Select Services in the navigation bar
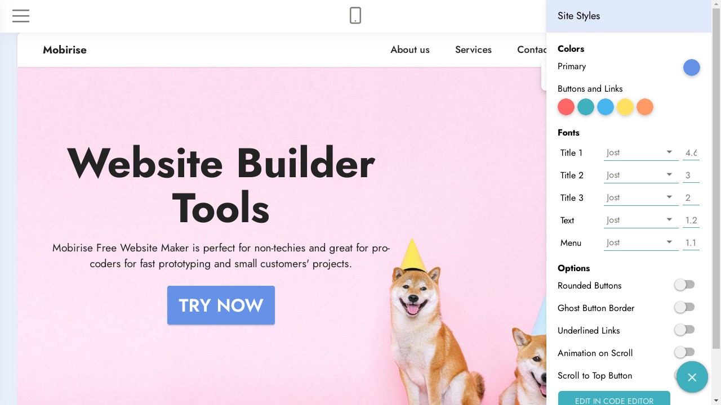Image resolution: width=721 pixels, height=405 pixels. pos(473,49)
